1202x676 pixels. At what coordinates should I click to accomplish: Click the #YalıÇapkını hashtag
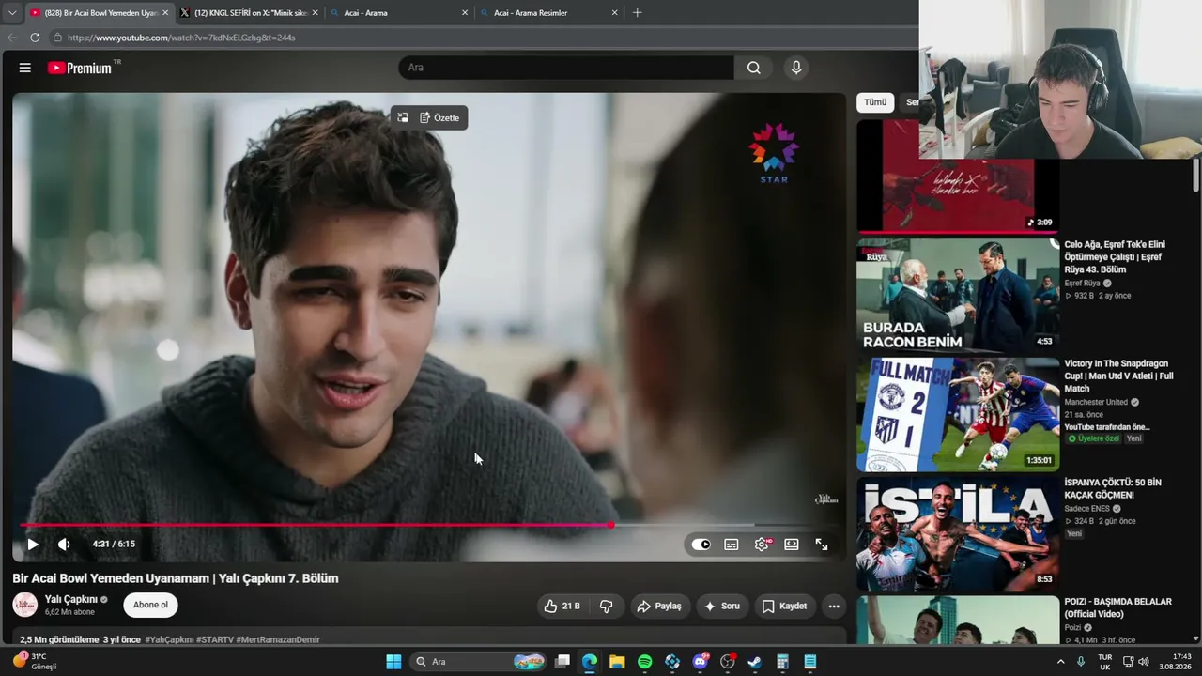(169, 639)
